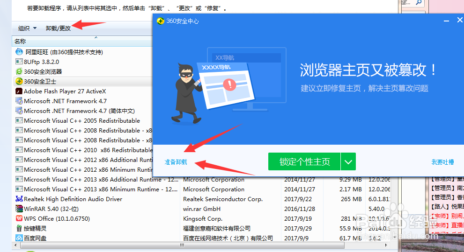464x252 pixels.
Task: Click the 360安全浏览器 icon
Action: click(x=19, y=71)
